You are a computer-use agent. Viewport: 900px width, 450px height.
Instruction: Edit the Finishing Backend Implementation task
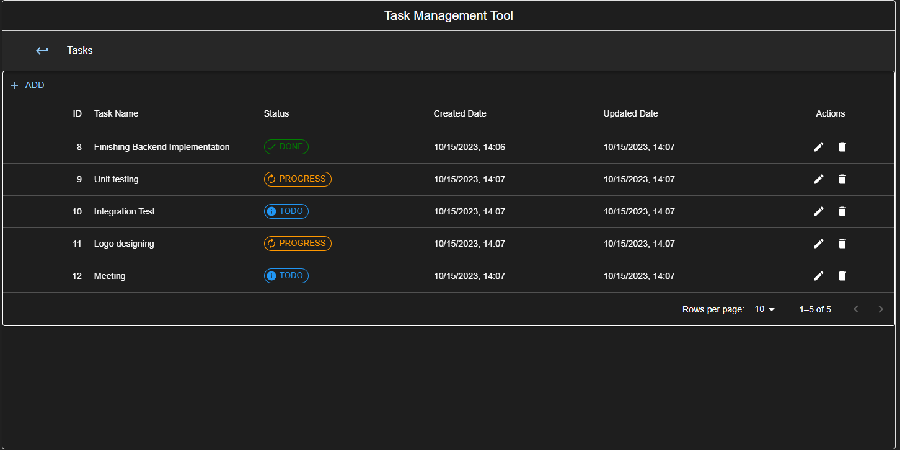click(x=818, y=147)
